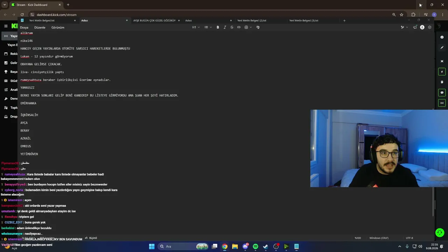This screenshot has height=252, width=448.
Task: Click the Biçimli formatted toggle in status bar
Action: pyautogui.click(x=91, y=238)
